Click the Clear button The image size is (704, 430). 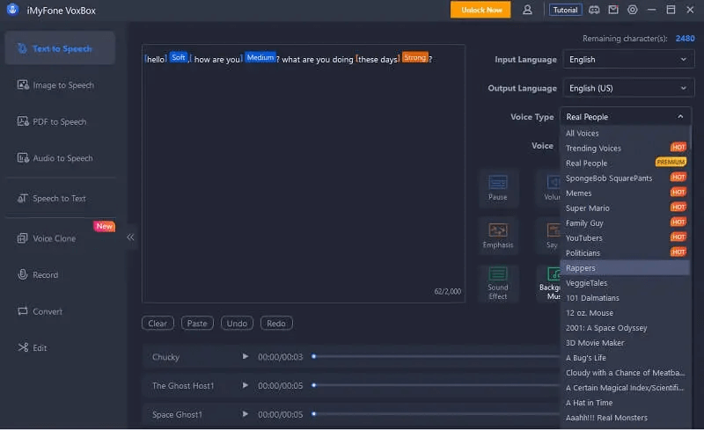[x=158, y=324]
